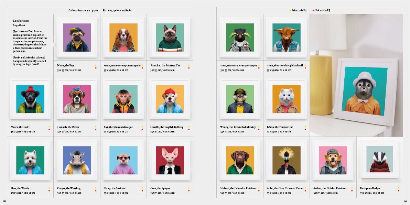Click the size text under 'Hew, the Westie'
The image size is (410, 205).
click(23, 193)
